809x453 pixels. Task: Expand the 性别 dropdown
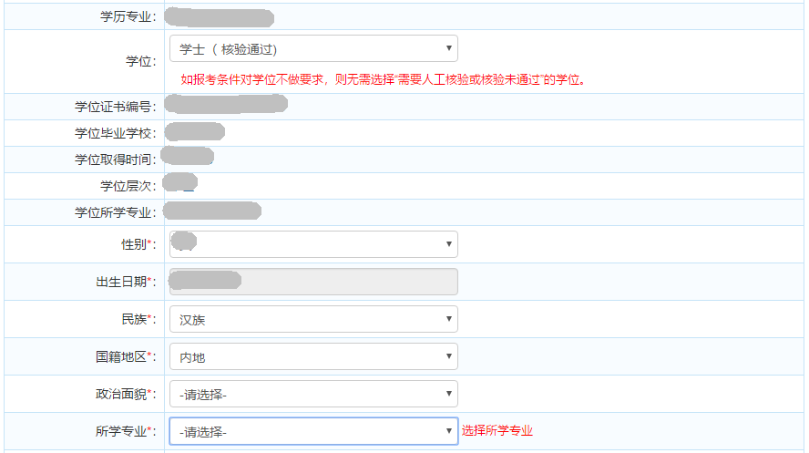click(x=313, y=244)
